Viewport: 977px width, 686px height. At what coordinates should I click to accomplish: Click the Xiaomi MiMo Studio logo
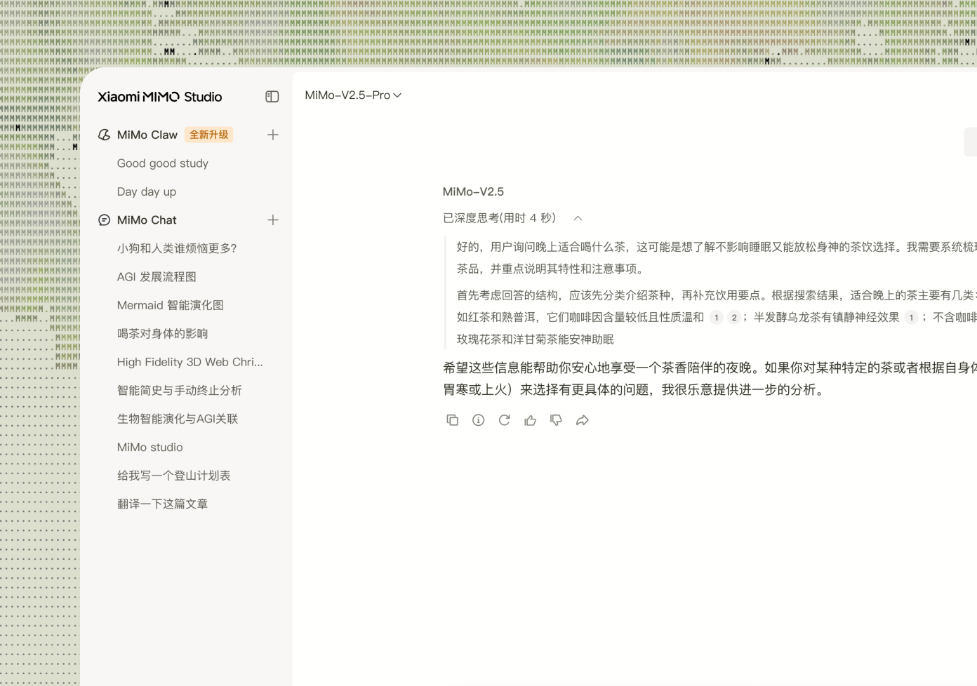(x=160, y=97)
